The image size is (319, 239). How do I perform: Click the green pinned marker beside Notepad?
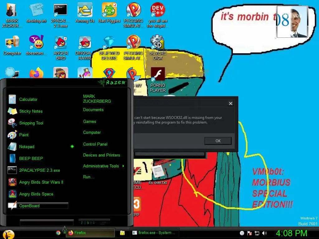(x=72, y=147)
